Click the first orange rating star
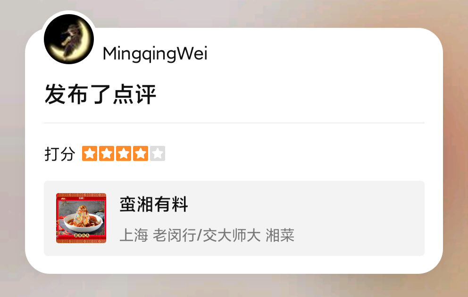Screen dimensions: 468x297 [x=90, y=153]
